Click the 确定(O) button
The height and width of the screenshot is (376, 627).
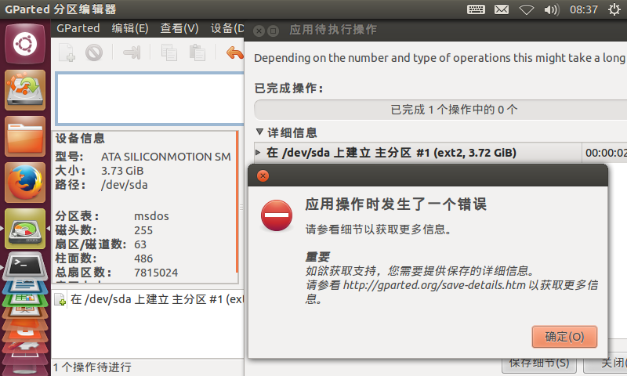(564, 337)
